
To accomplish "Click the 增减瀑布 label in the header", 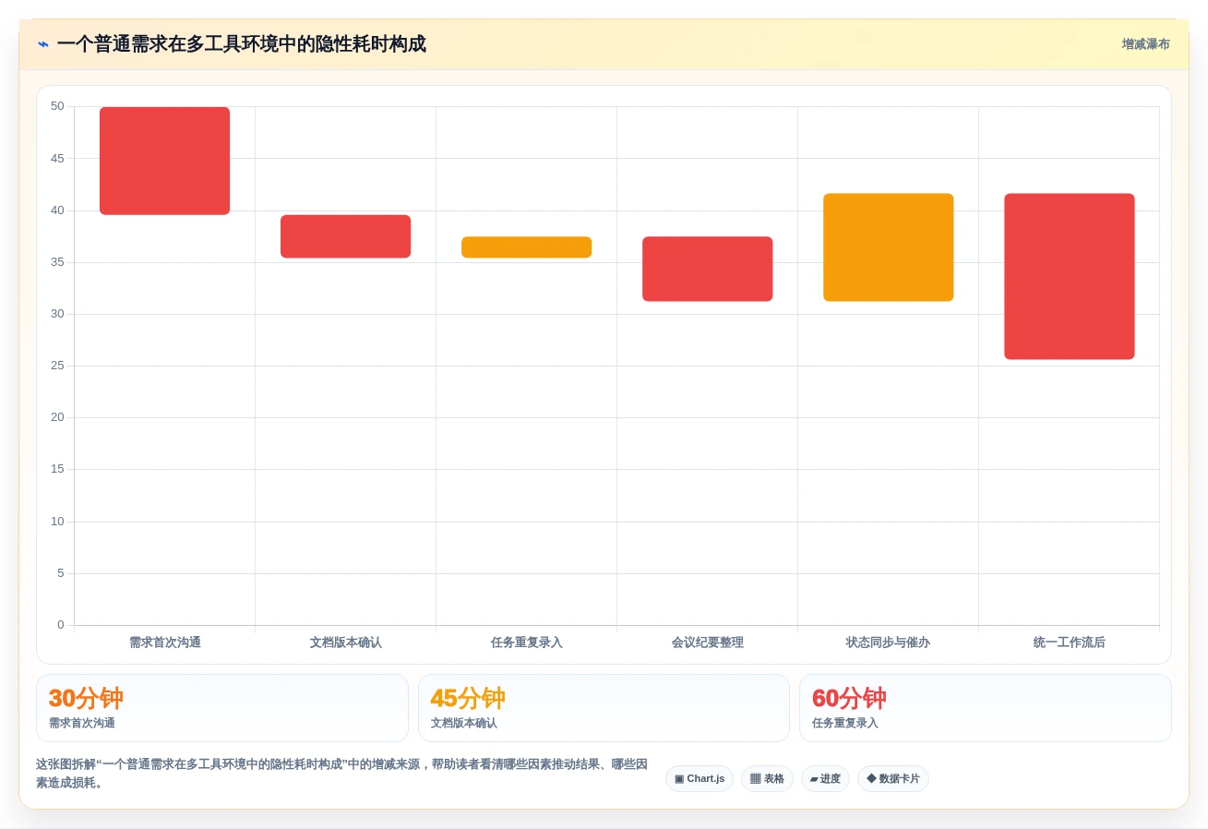I will (x=1145, y=44).
